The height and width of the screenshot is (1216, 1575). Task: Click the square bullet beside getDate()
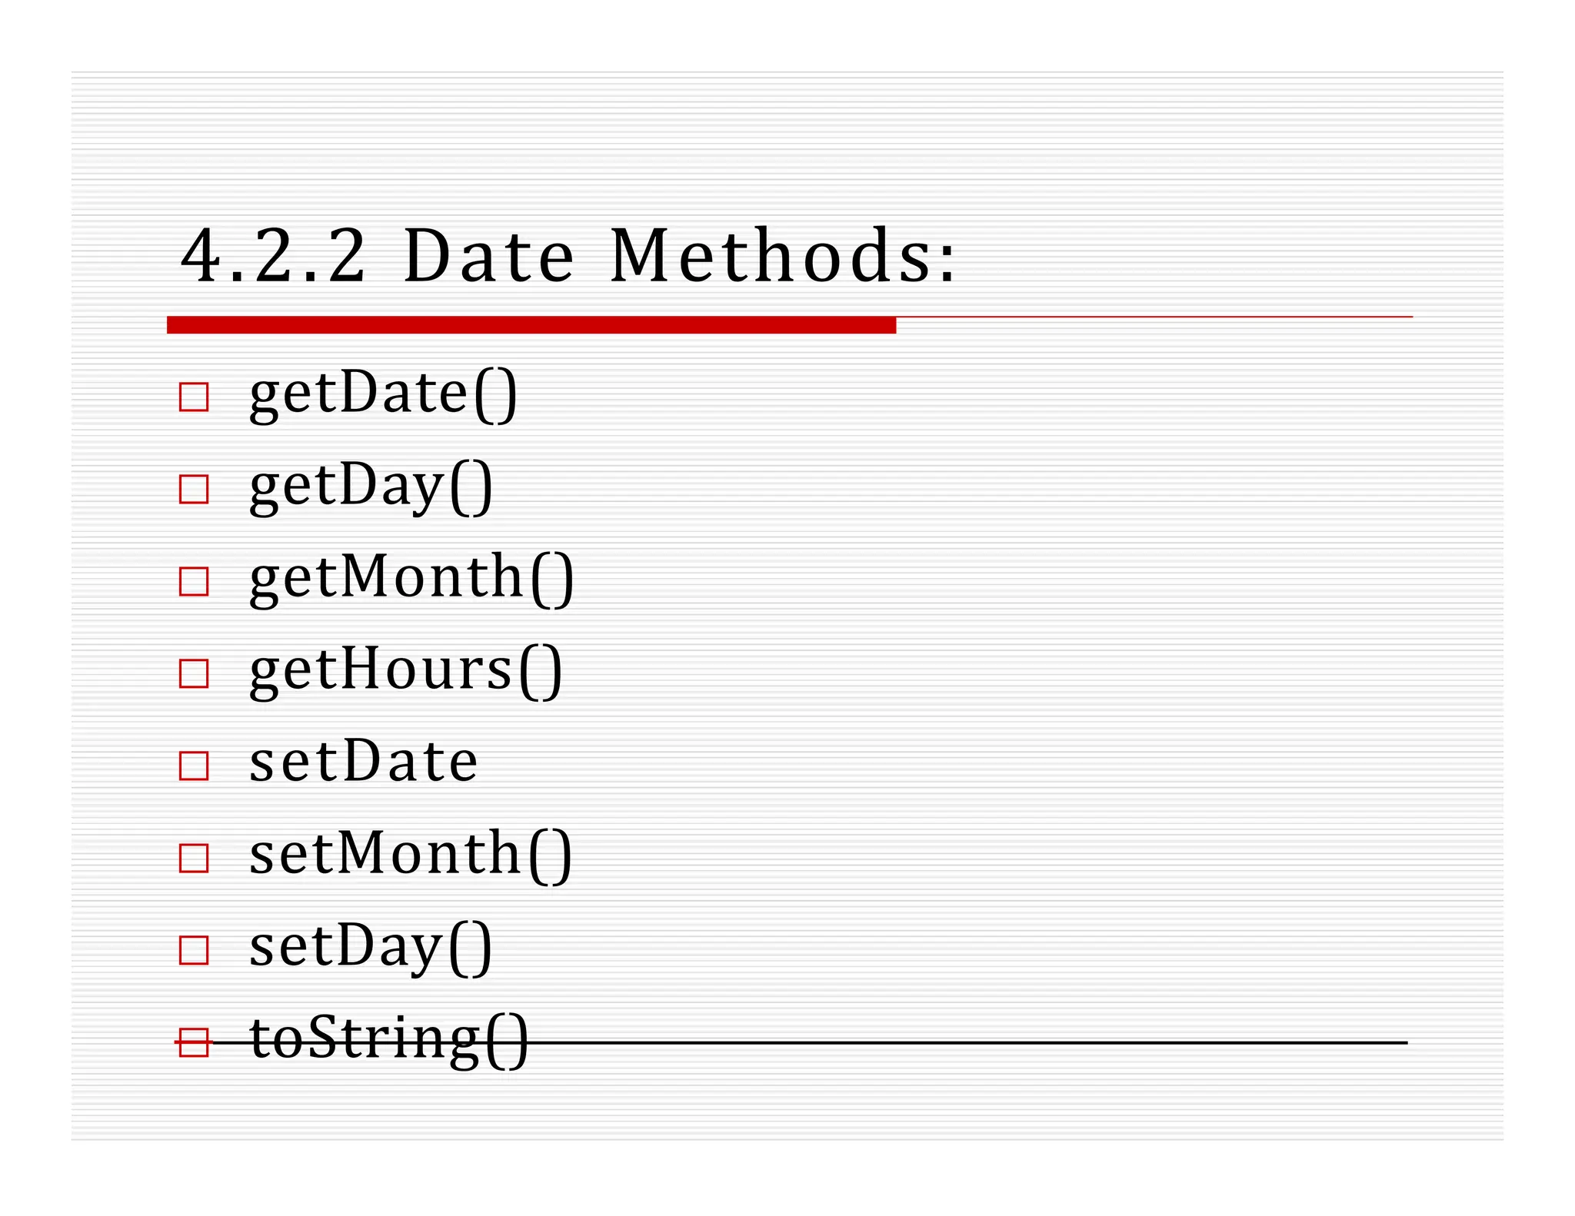click(x=193, y=397)
